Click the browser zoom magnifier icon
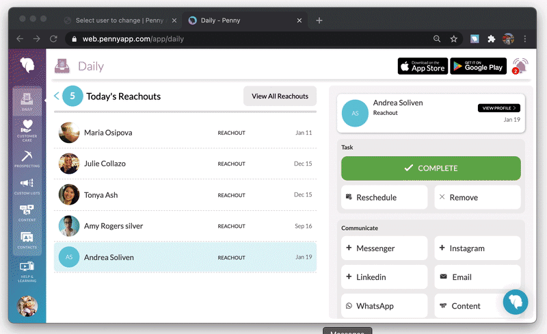Viewport: 547px width, 334px height. pos(437,39)
